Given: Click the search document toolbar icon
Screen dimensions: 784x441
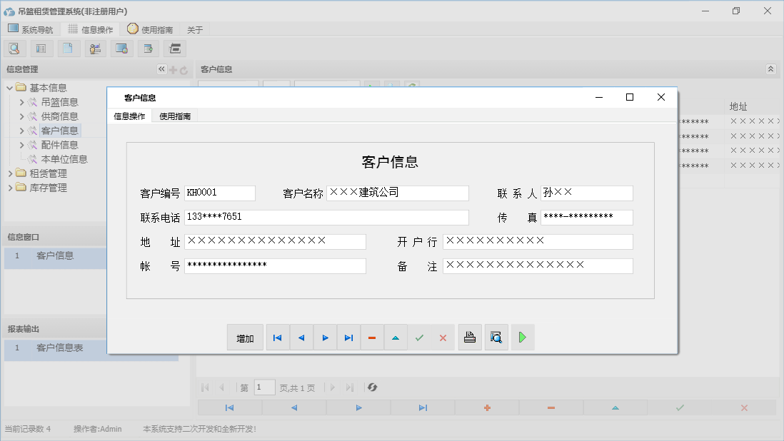Looking at the screenshot, I should [x=14, y=49].
